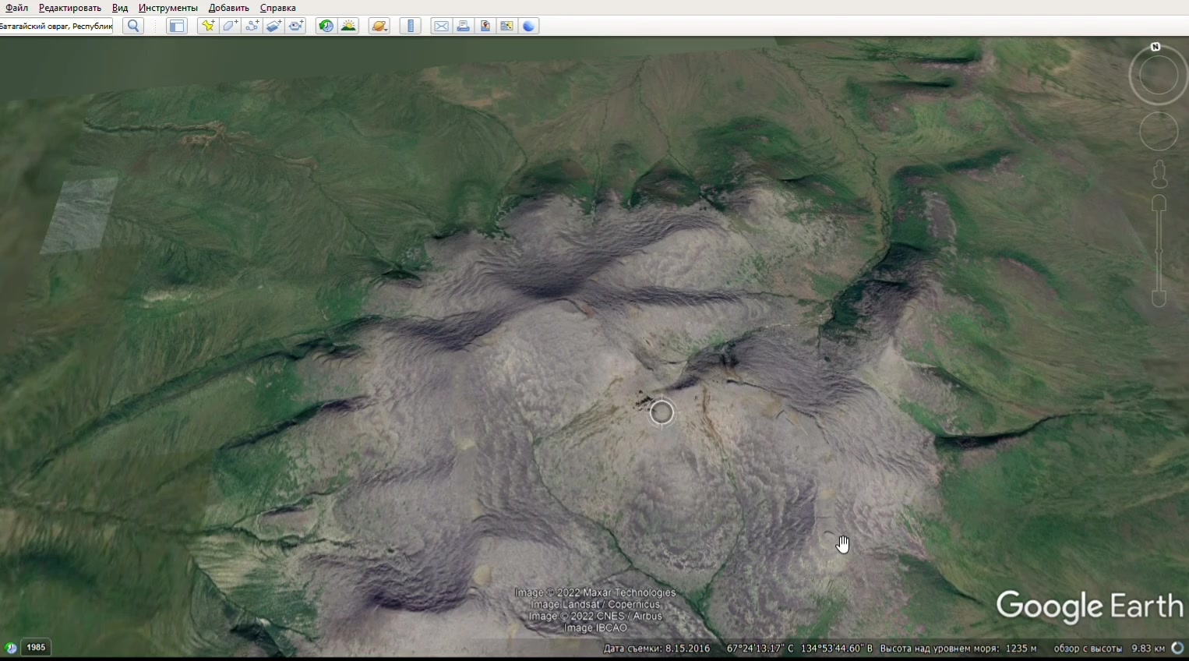Add a placemark with the pin icon
The width and height of the screenshot is (1189, 661).
[x=208, y=26]
